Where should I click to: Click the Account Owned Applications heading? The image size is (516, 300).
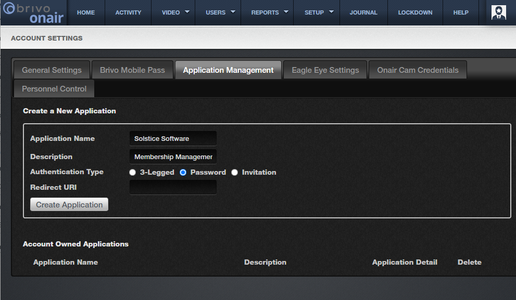75,244
